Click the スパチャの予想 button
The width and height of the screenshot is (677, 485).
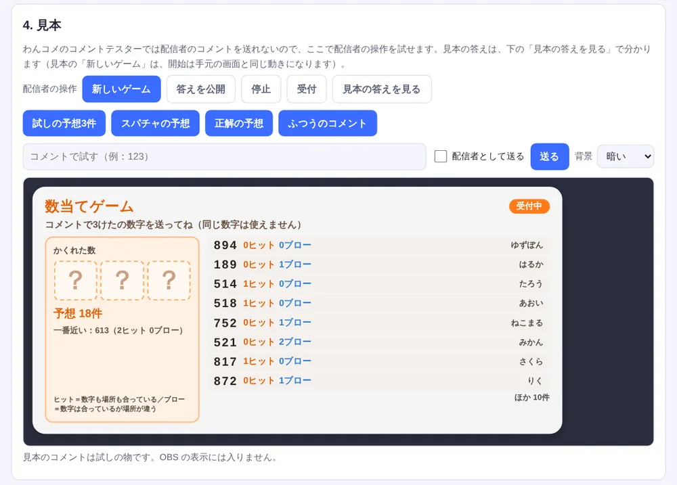156,123
